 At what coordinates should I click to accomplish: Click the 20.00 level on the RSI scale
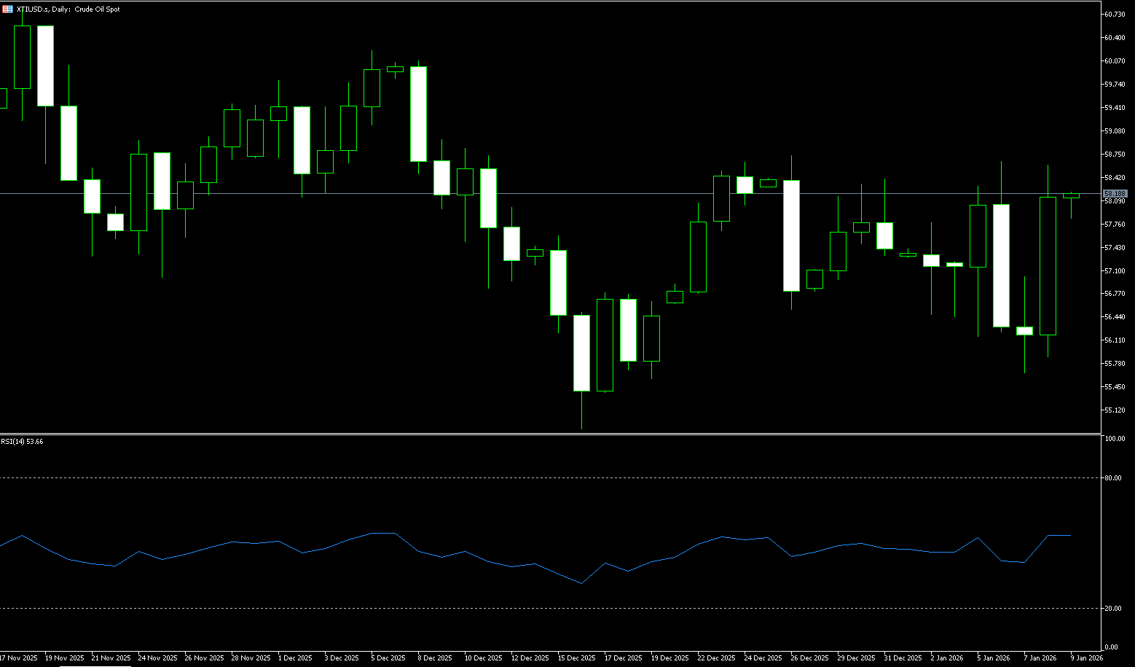(x=1112, y=609)
